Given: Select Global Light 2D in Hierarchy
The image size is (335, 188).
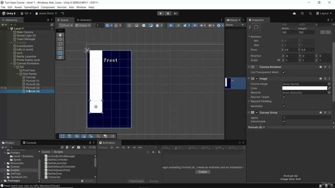Looking at the screenshot, I should click(x=26, y=36).
